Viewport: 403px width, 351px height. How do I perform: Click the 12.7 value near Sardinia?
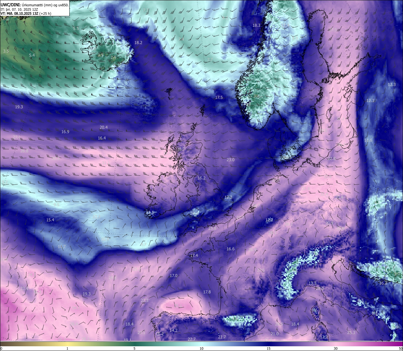pos(324,337)
